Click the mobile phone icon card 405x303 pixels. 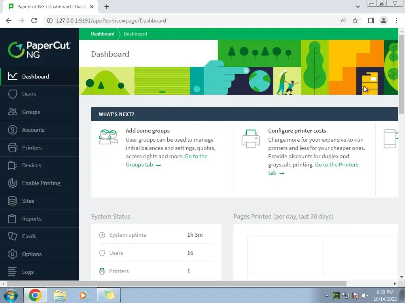pos(390,138)
